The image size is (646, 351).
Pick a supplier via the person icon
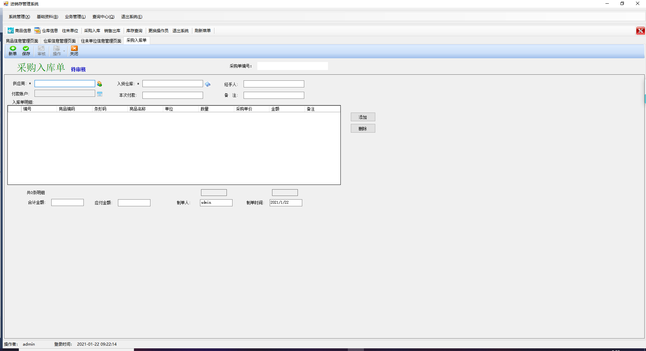coord(100,84)
